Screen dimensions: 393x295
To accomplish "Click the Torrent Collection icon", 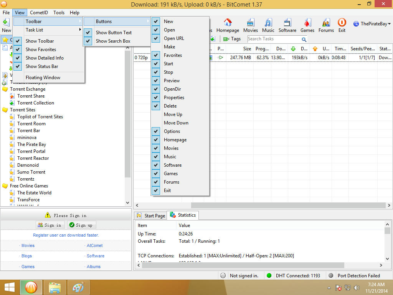I will click(x=12, y=103).
